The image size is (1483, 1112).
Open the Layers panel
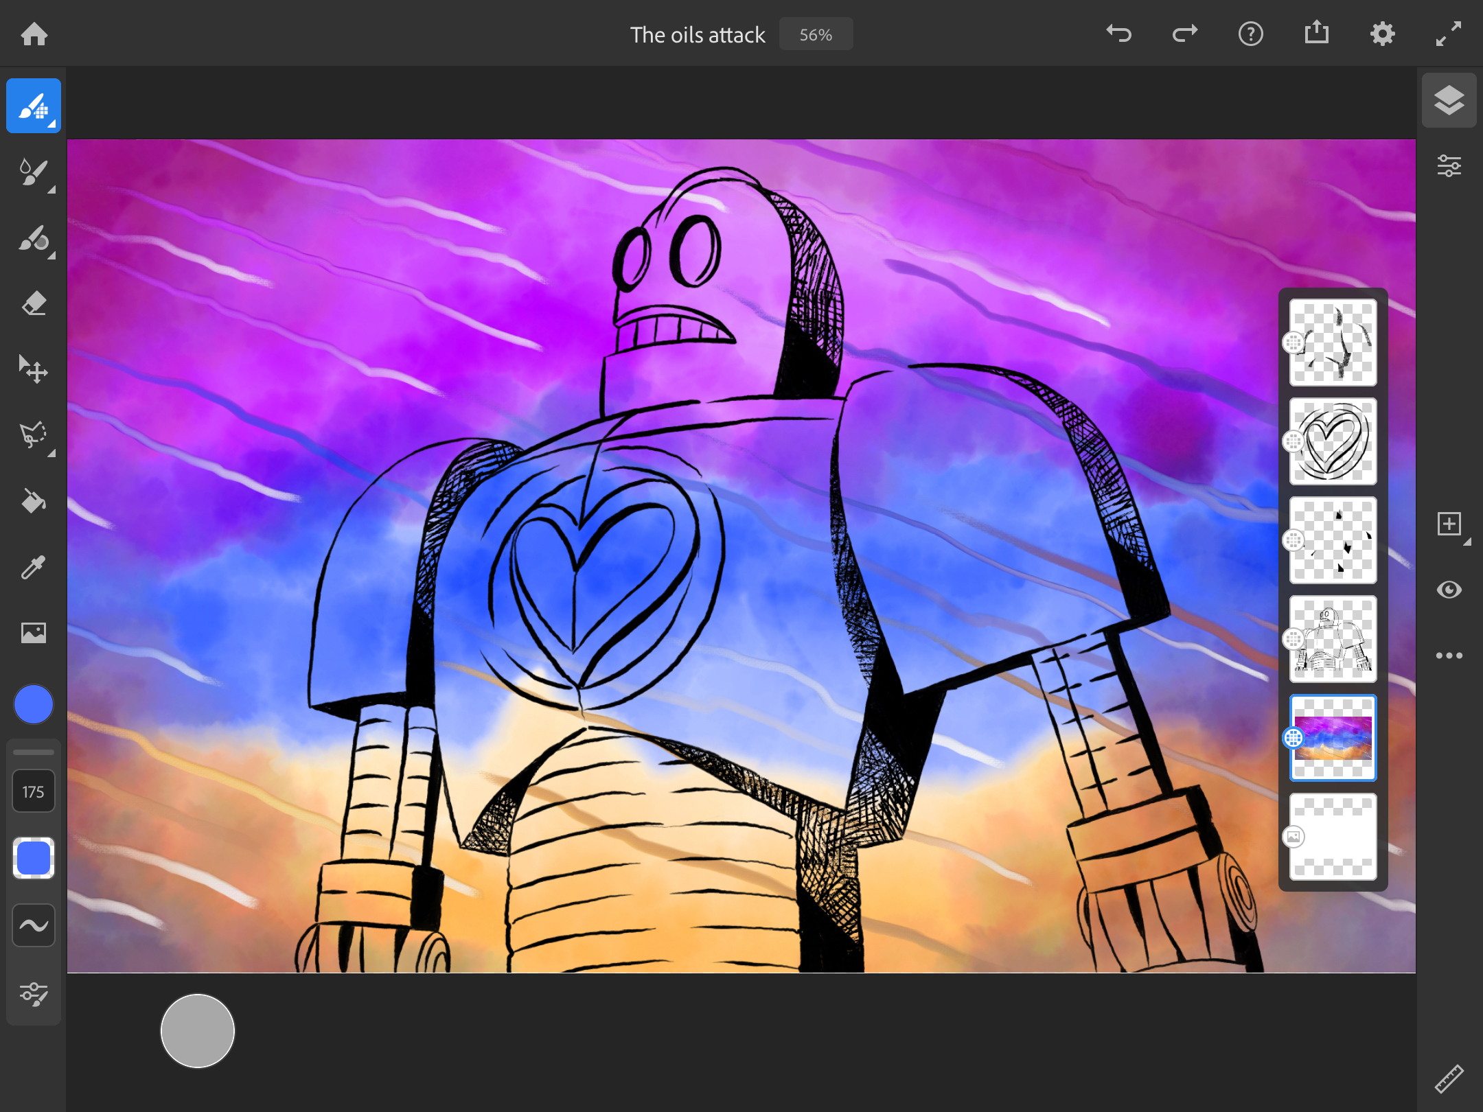(1449, 100)
